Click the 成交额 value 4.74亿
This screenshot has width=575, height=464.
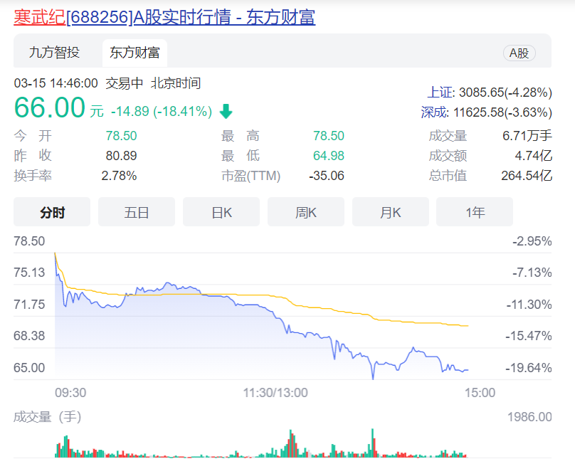(534, 156)
